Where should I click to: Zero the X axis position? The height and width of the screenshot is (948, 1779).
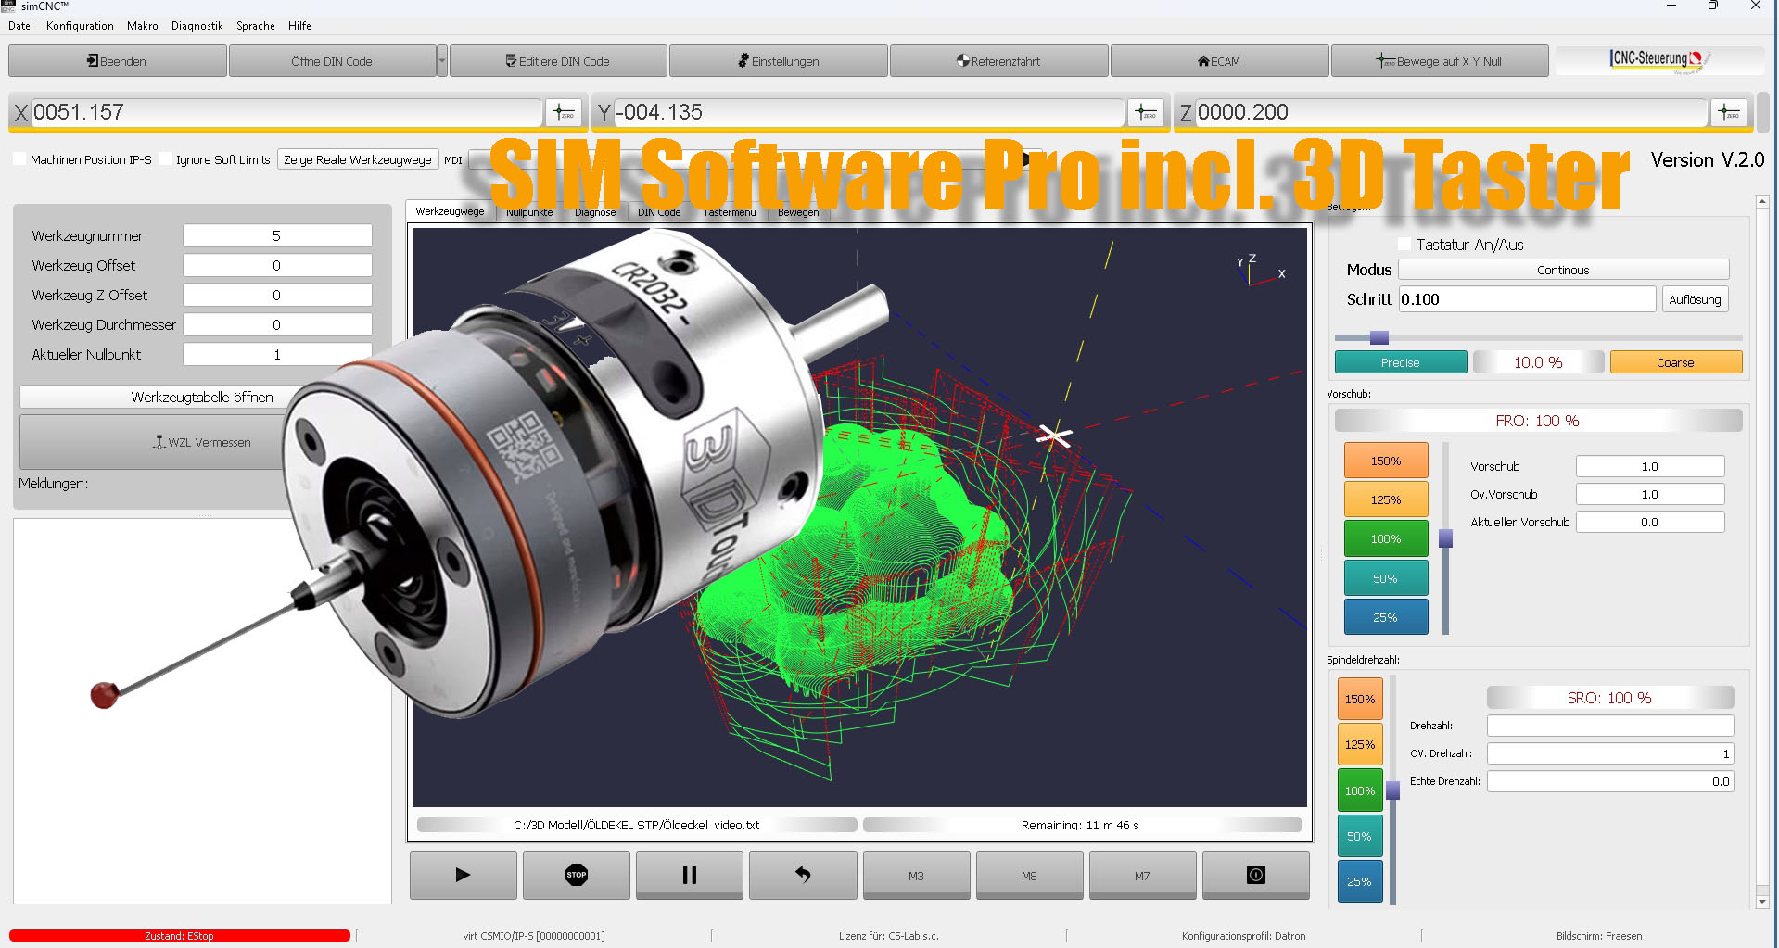[x=564, y=113]
